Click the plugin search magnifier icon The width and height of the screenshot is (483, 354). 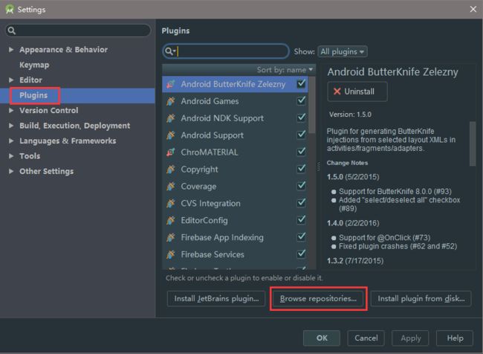(169, 51)
